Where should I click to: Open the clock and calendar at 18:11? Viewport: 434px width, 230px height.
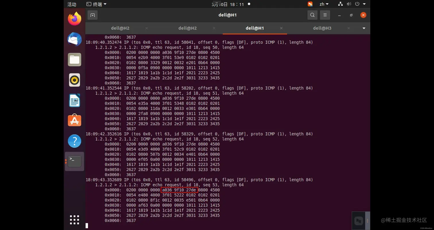228,4
